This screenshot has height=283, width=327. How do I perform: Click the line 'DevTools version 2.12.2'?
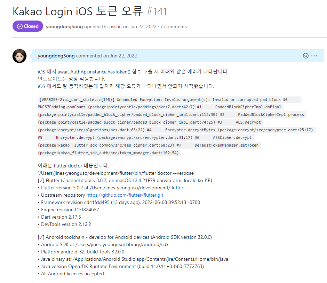tap(64, 225)
